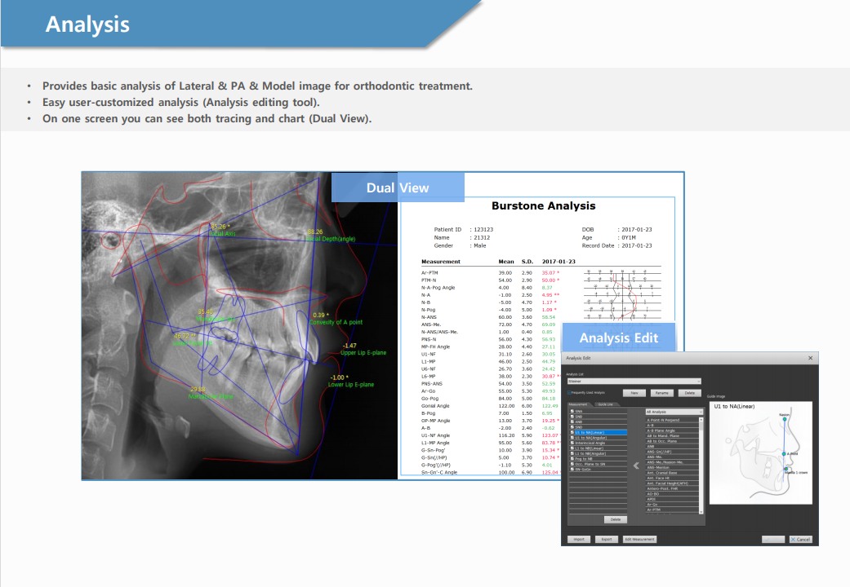Toggle the Pog to NB checkbox
The height and width of the screenshot is (587, 850).
[x=572, y=459]
